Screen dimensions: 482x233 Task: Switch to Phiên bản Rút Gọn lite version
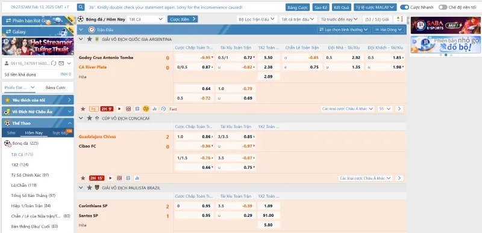click(38, 20)
